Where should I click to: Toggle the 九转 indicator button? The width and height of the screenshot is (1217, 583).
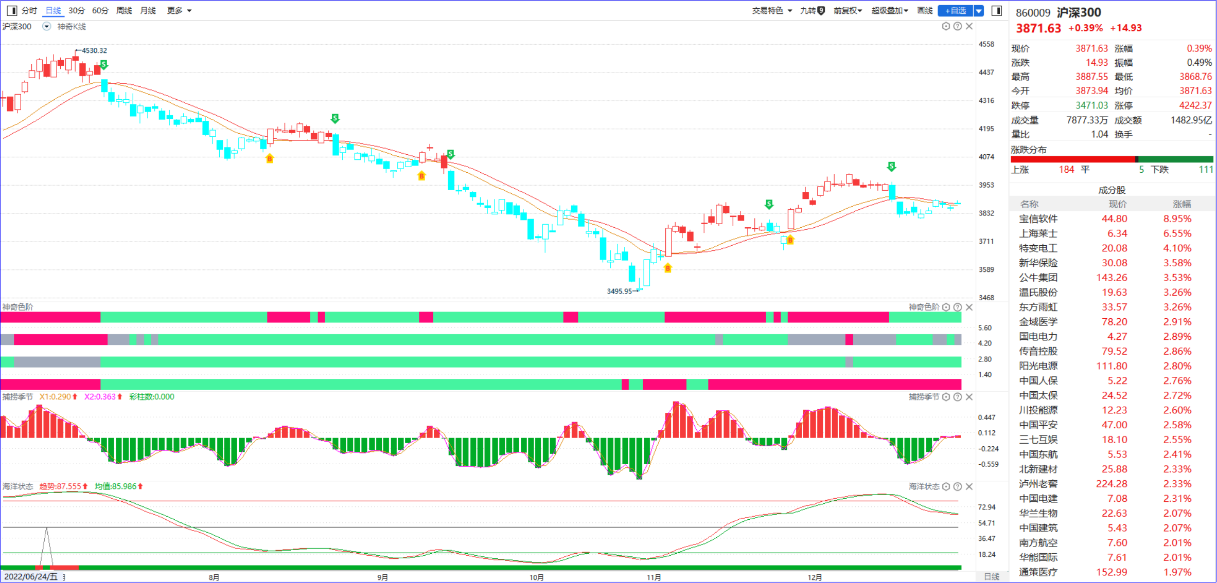tap(813, 10)
